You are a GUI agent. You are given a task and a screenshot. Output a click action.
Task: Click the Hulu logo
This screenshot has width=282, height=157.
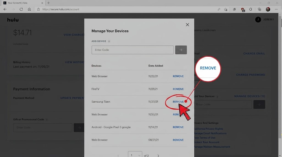13,20
